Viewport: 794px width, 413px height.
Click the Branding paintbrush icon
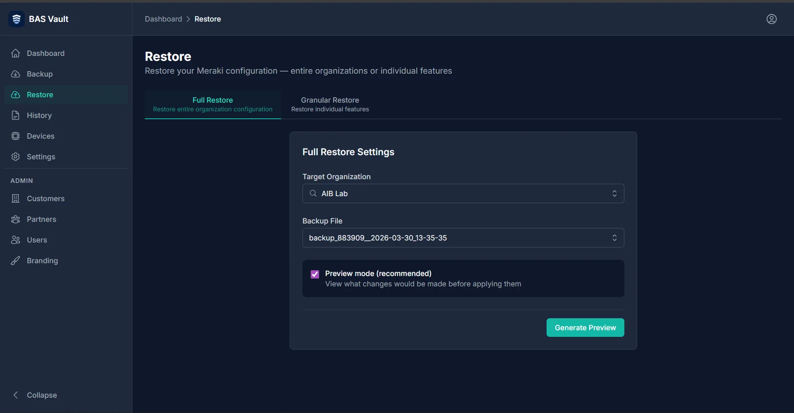tap(16, 261)
